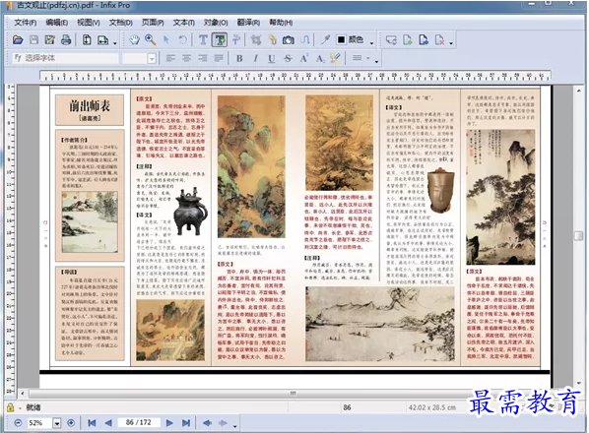This screenshot has height=433, width=589.
Task: Zoom in with plus button
Action: (x=71, y=423)
